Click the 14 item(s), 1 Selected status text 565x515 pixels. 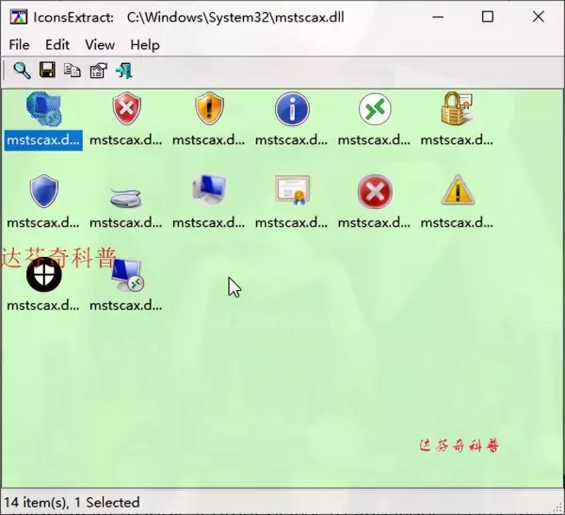coord(72,503)
